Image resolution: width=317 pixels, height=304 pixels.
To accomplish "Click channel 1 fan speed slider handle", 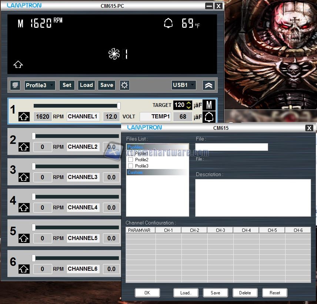I will click(x=119, y=106).
